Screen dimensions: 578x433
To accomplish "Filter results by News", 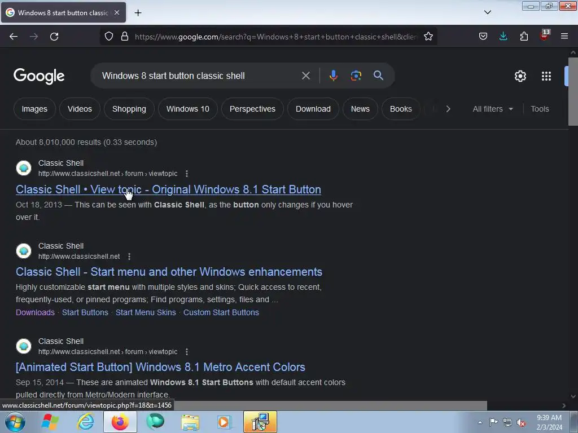I will tap(360, 109).
